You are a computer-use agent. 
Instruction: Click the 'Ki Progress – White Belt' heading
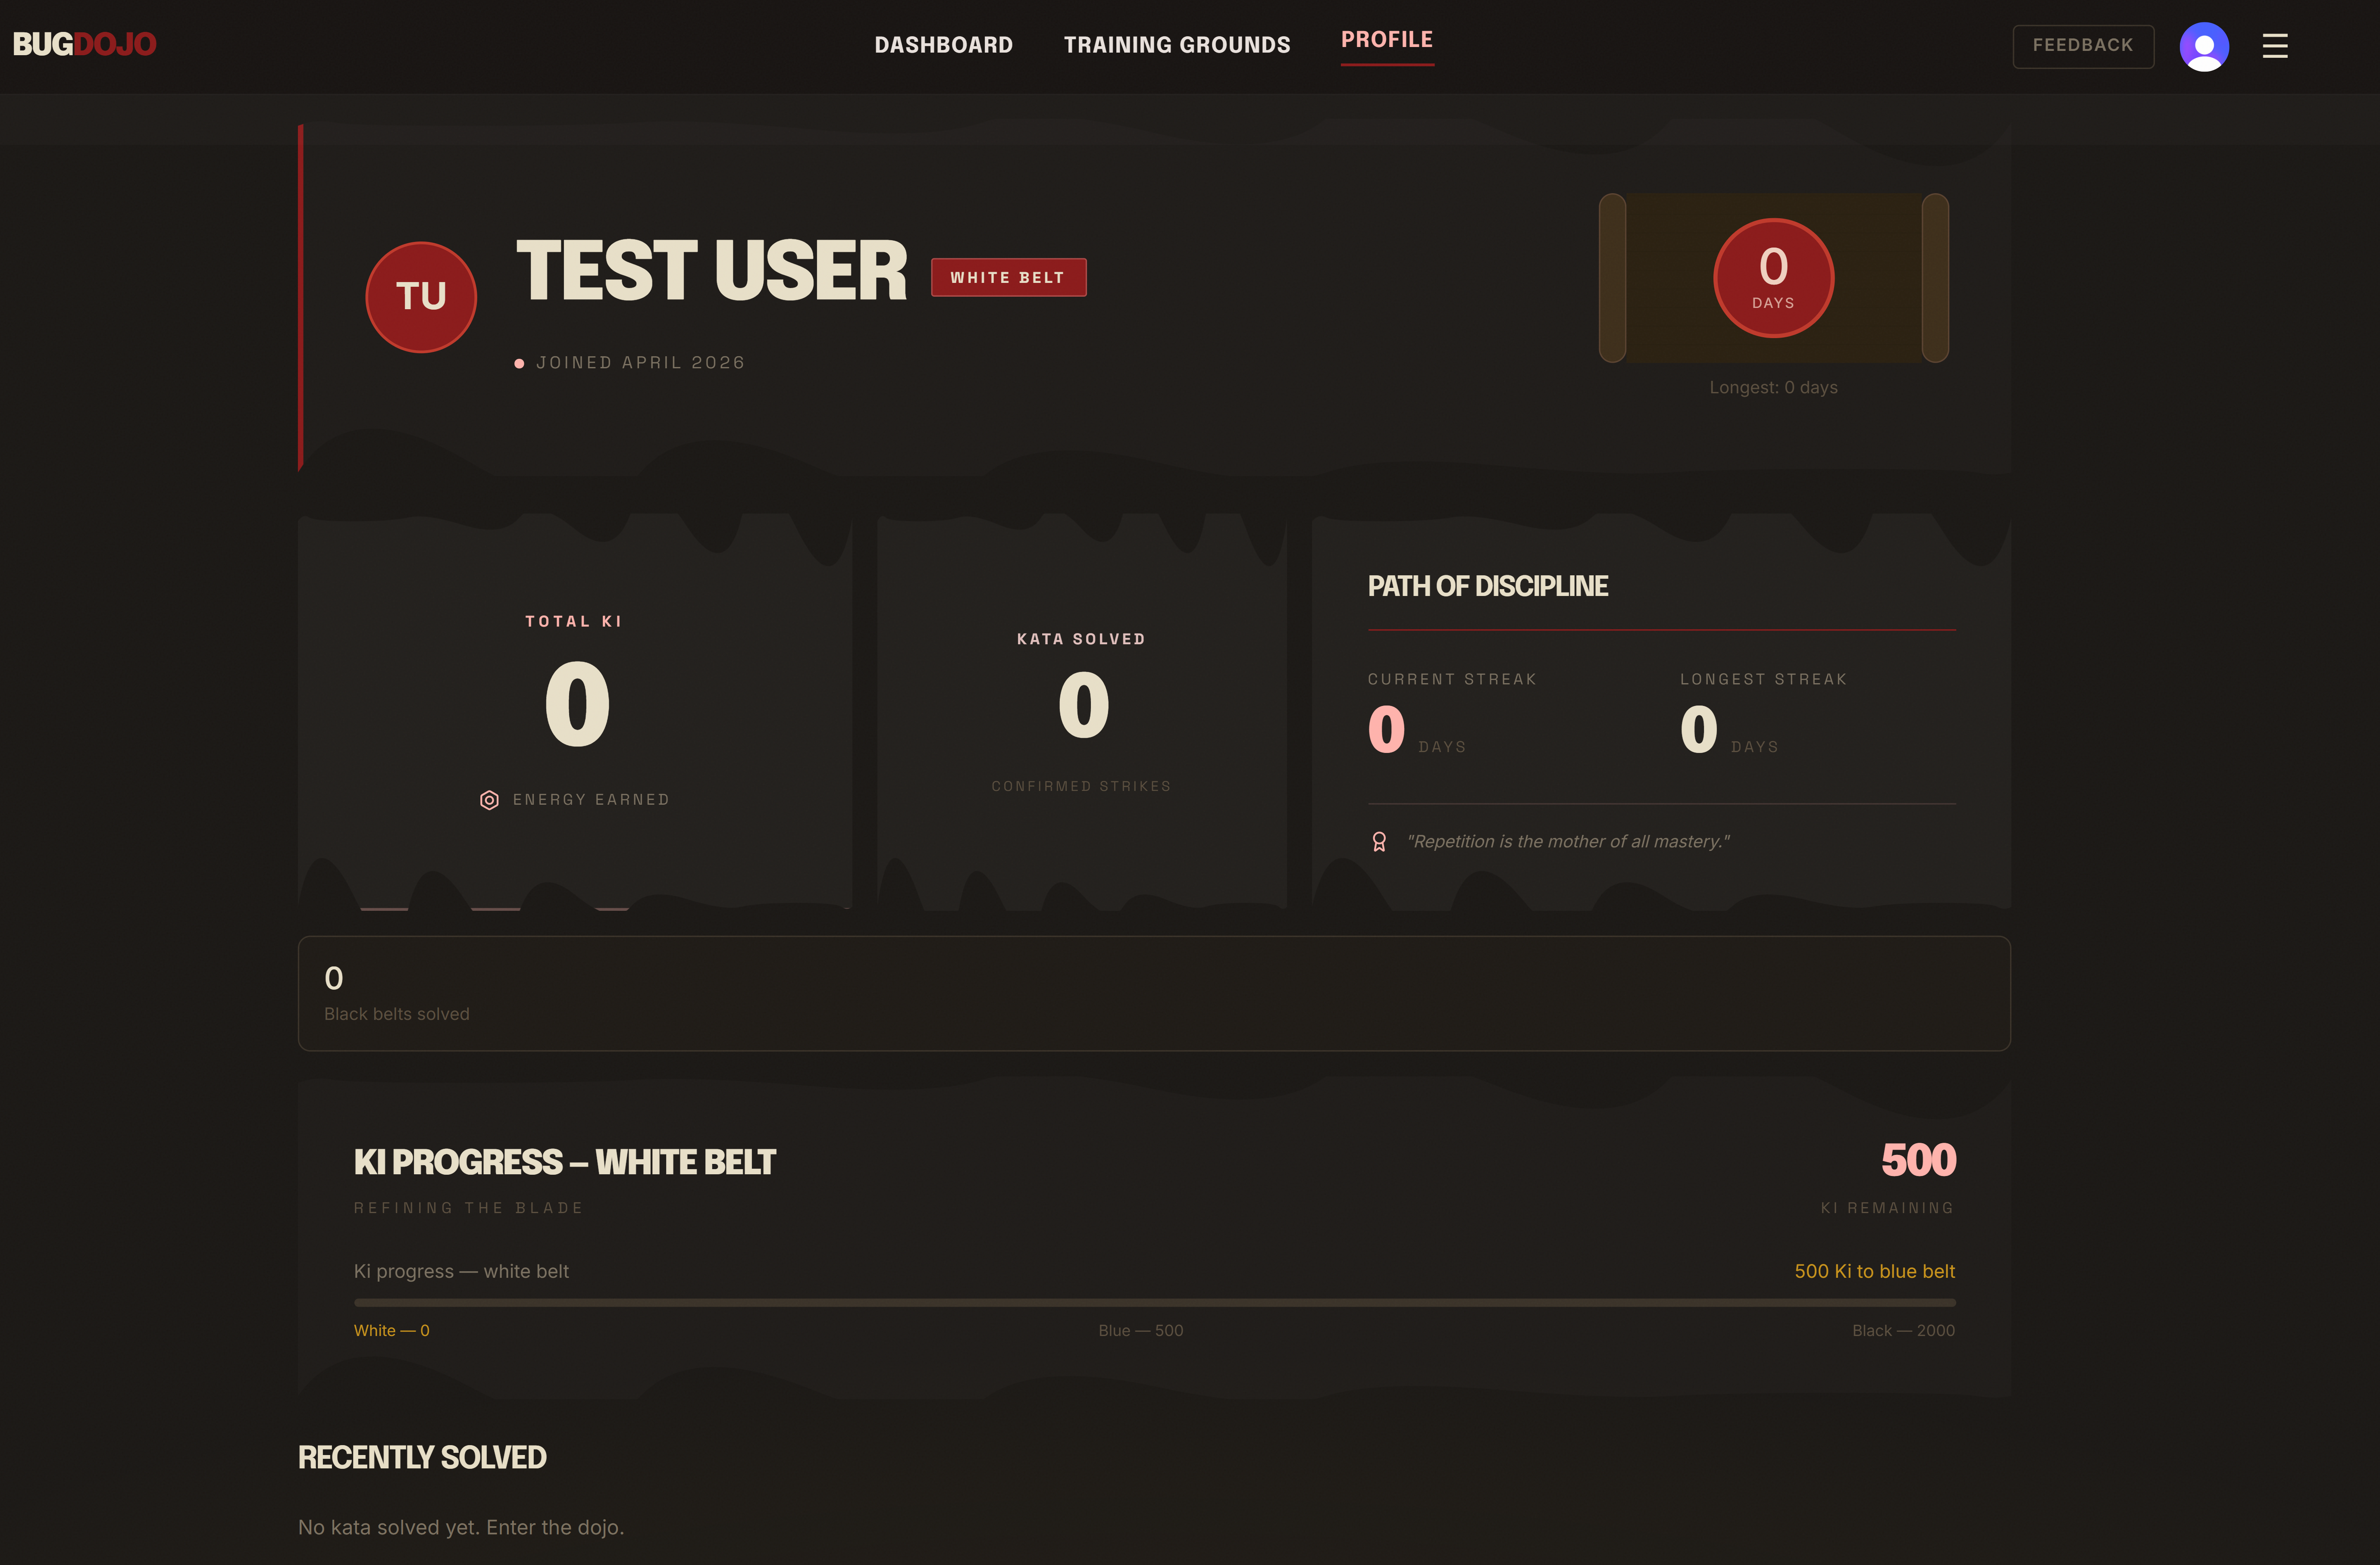tap(564, 1162)
